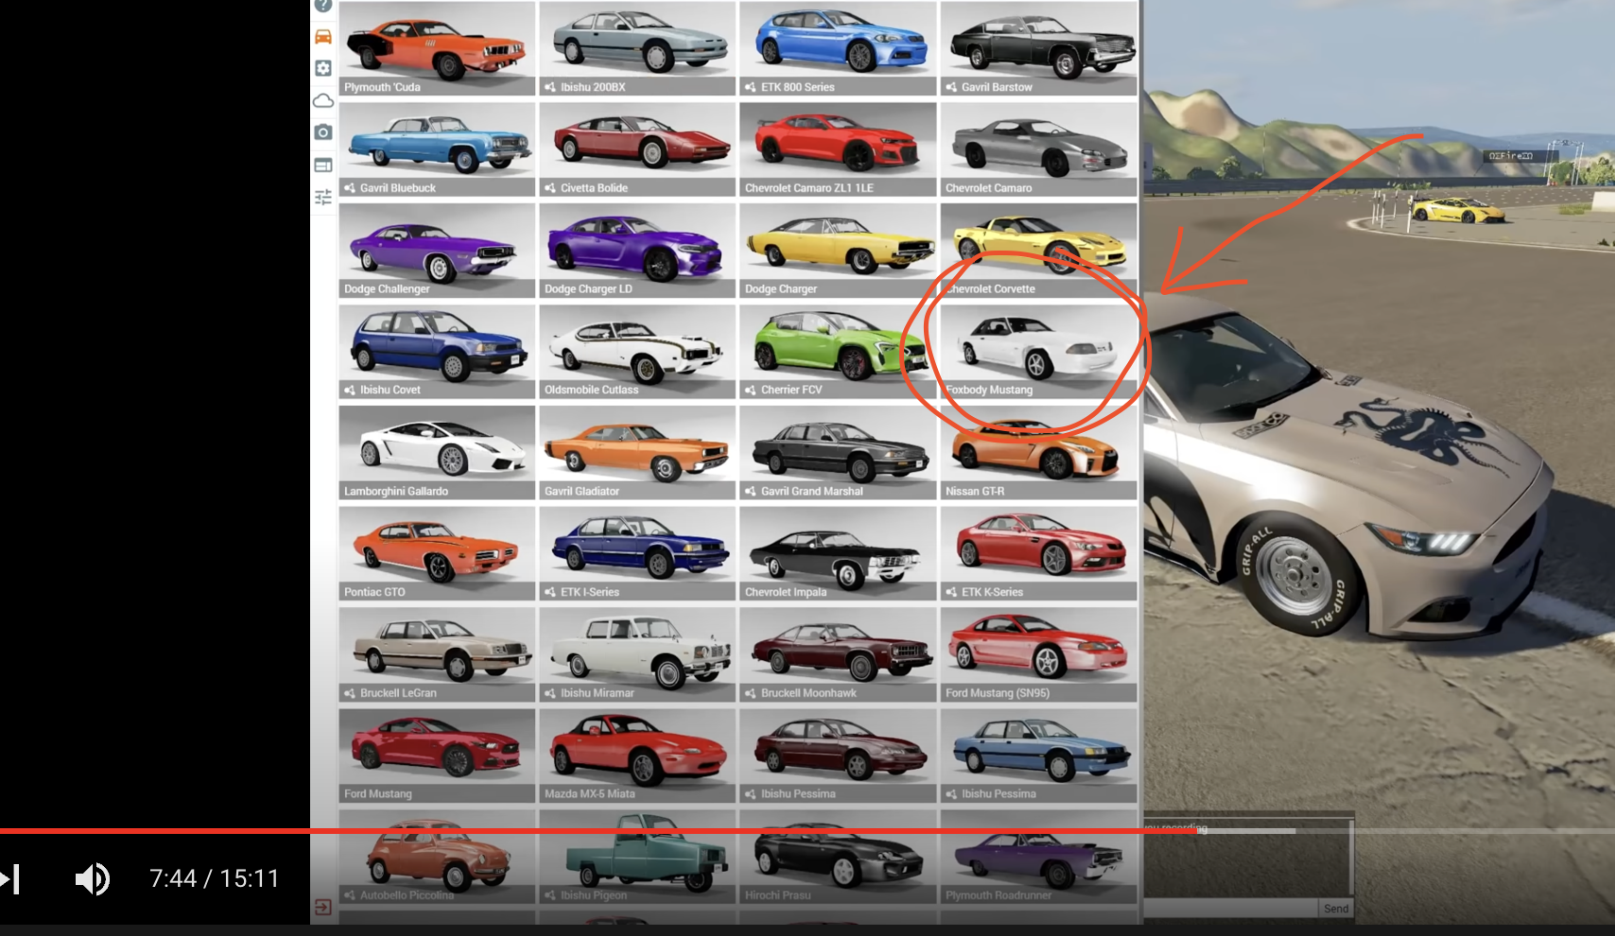Click the share icon beside Civetta Bolide

pyautogui.click(x=549, y=188)
